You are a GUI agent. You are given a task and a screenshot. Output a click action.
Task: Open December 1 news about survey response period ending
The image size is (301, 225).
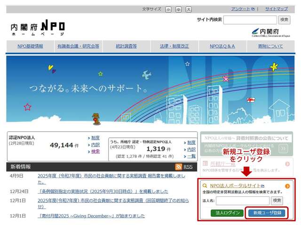coord(113,203)
